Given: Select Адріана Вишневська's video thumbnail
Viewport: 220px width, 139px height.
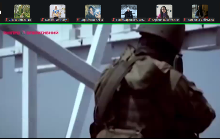Looking at the screenshot, I should [164, 11].
